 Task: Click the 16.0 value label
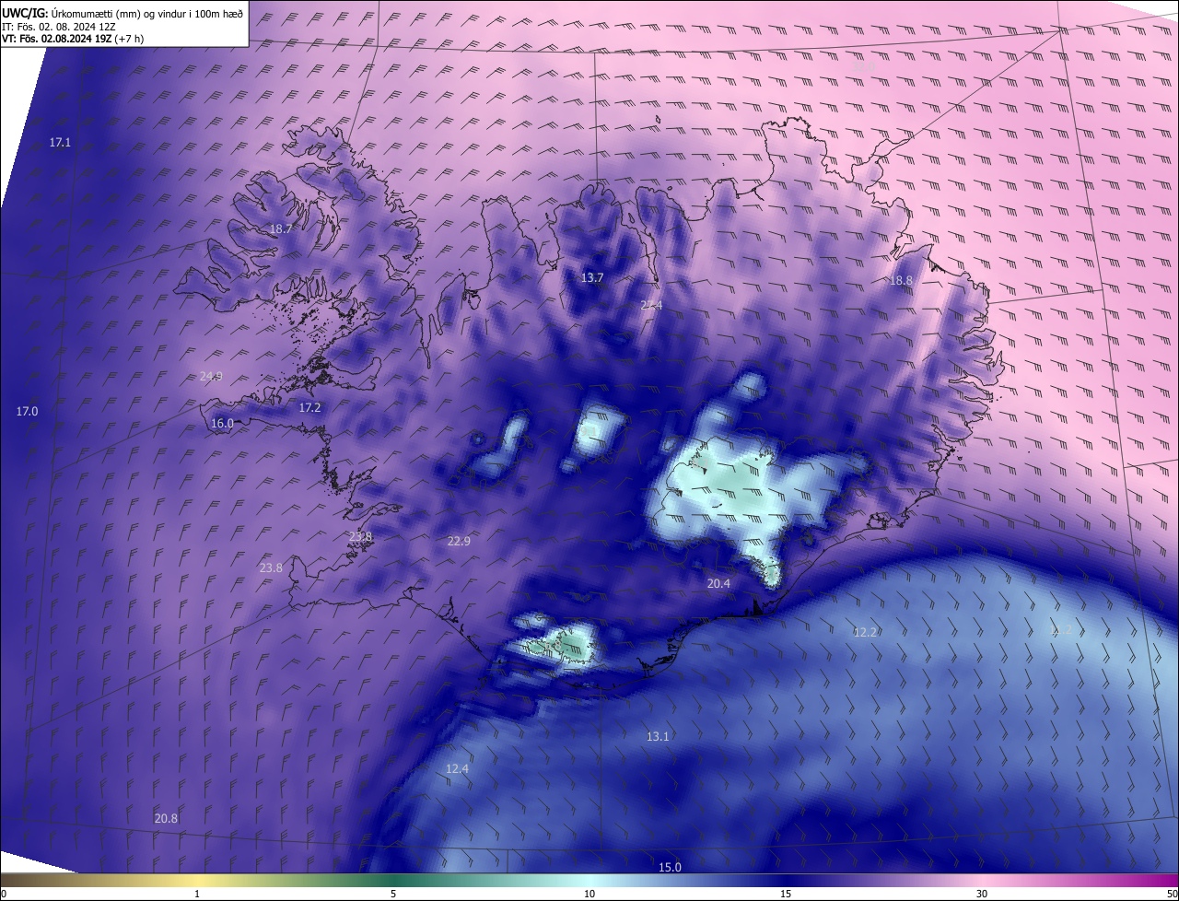(222, 424)
